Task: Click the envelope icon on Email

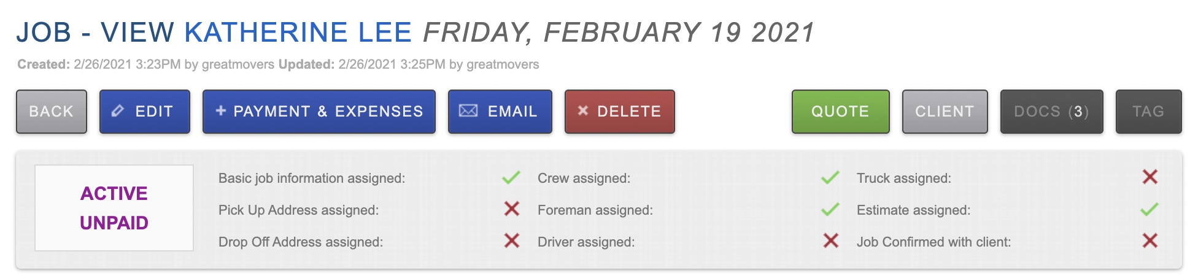Action: [x=468, y=111]
